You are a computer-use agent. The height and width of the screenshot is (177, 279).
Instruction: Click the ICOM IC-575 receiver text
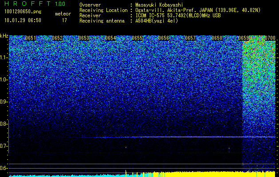tap(178, 15)
